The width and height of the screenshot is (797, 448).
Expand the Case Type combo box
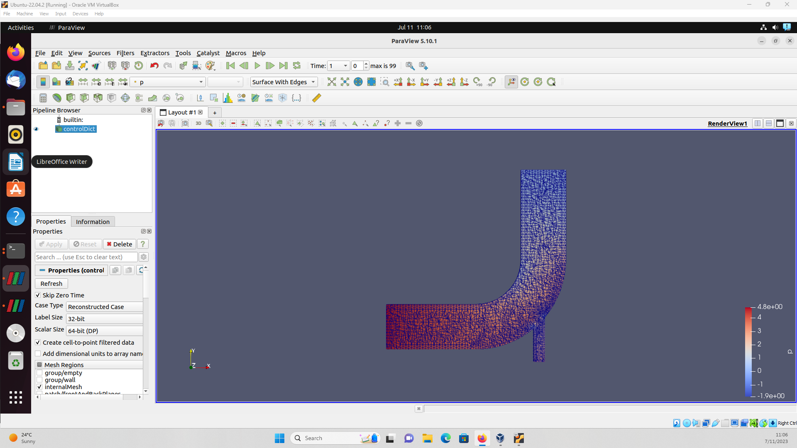coord(105,307)
